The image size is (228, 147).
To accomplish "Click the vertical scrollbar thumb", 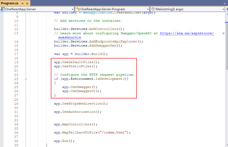I will point(226,46).
